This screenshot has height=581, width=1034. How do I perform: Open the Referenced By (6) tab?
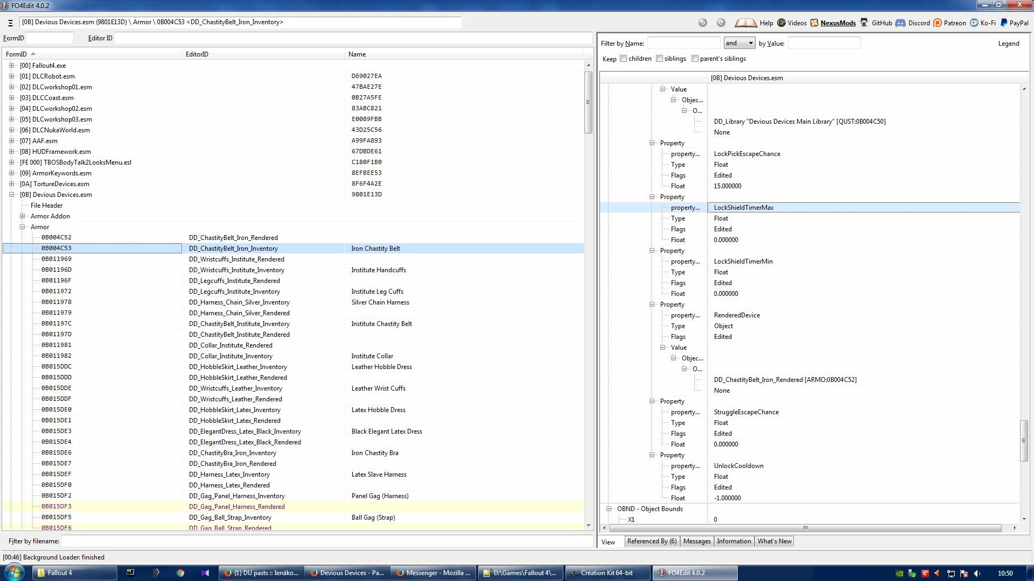652,541
